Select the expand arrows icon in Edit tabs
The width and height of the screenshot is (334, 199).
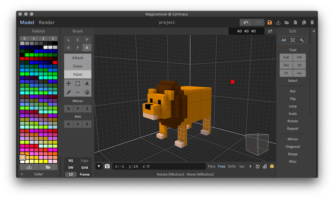coord(293,40)
